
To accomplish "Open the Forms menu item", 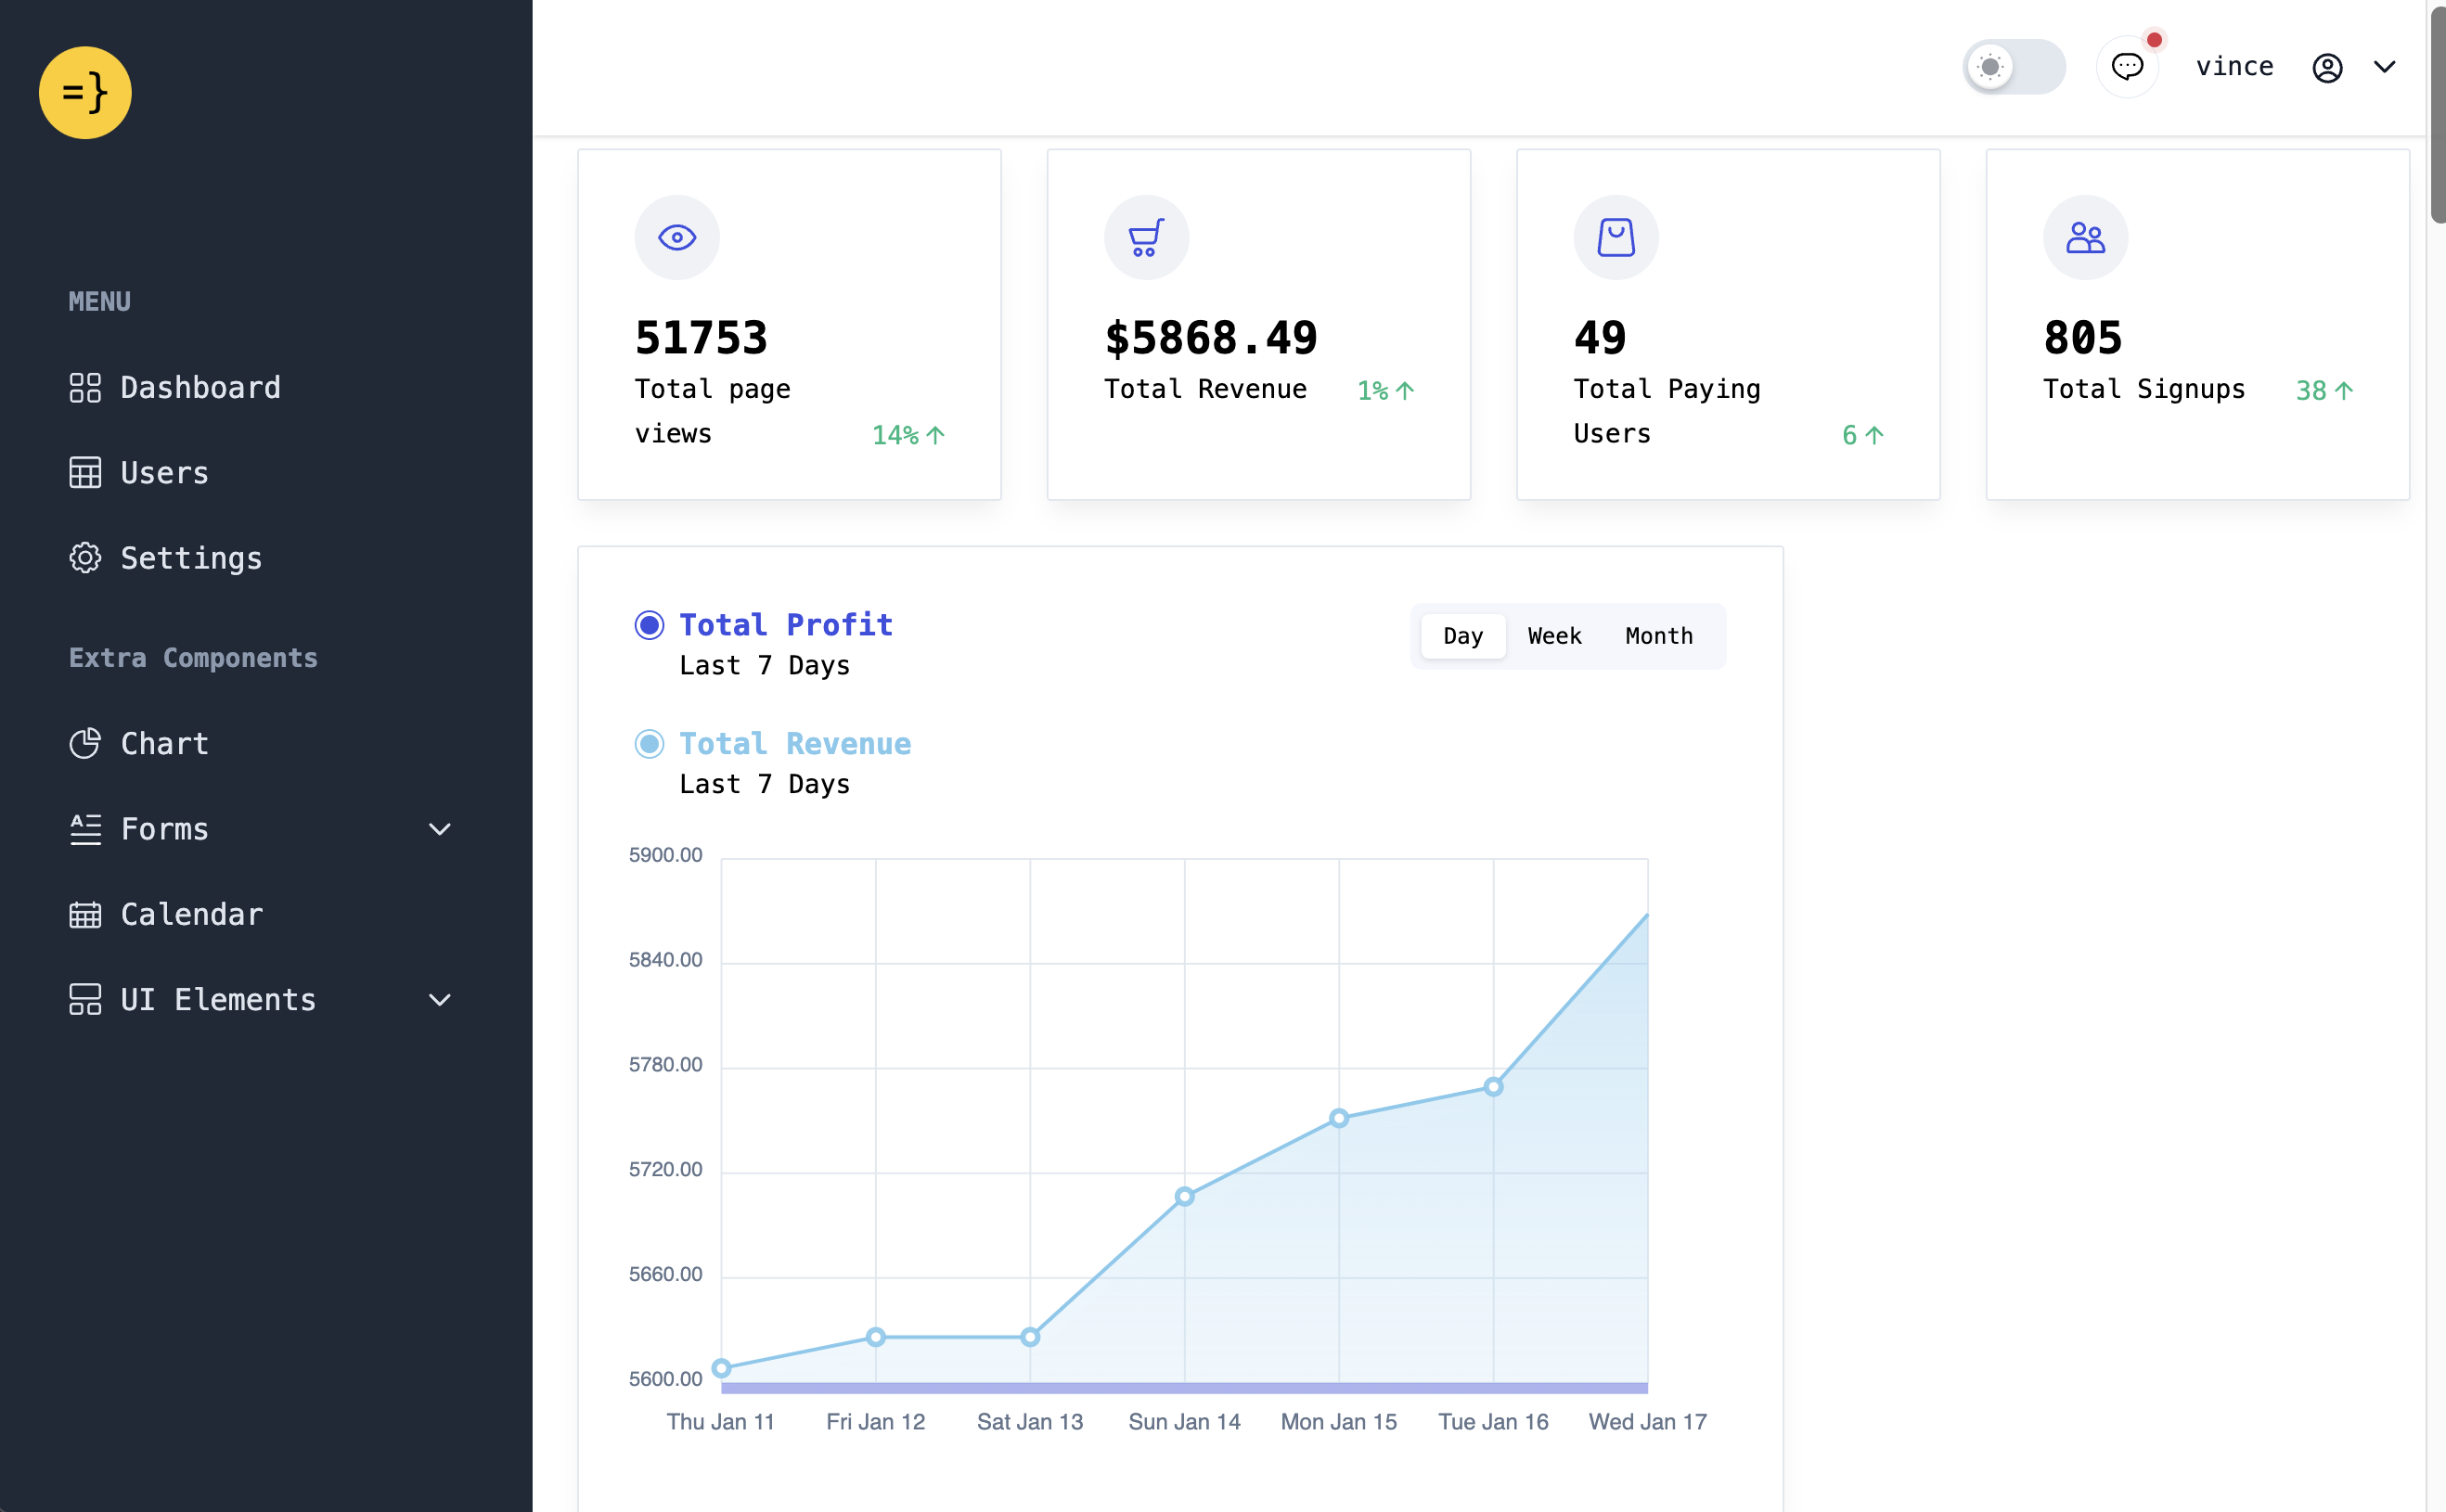I will pos(260,829).
